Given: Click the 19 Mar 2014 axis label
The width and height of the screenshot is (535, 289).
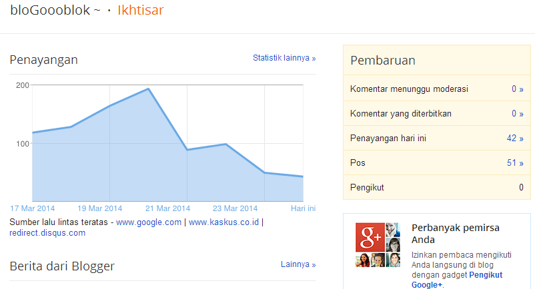Looking at the screenshot, I should coord(99,208).
